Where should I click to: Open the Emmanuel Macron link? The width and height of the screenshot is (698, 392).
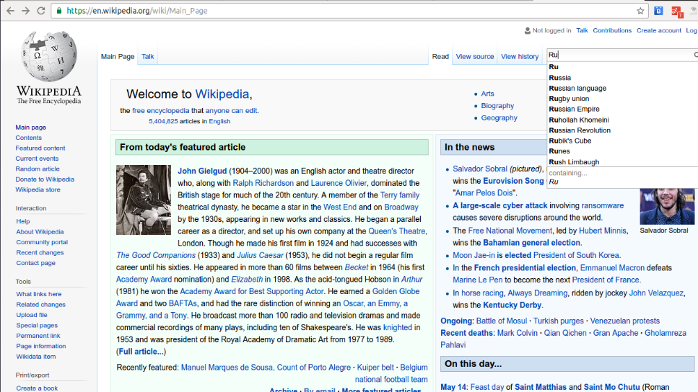point(612,267)
